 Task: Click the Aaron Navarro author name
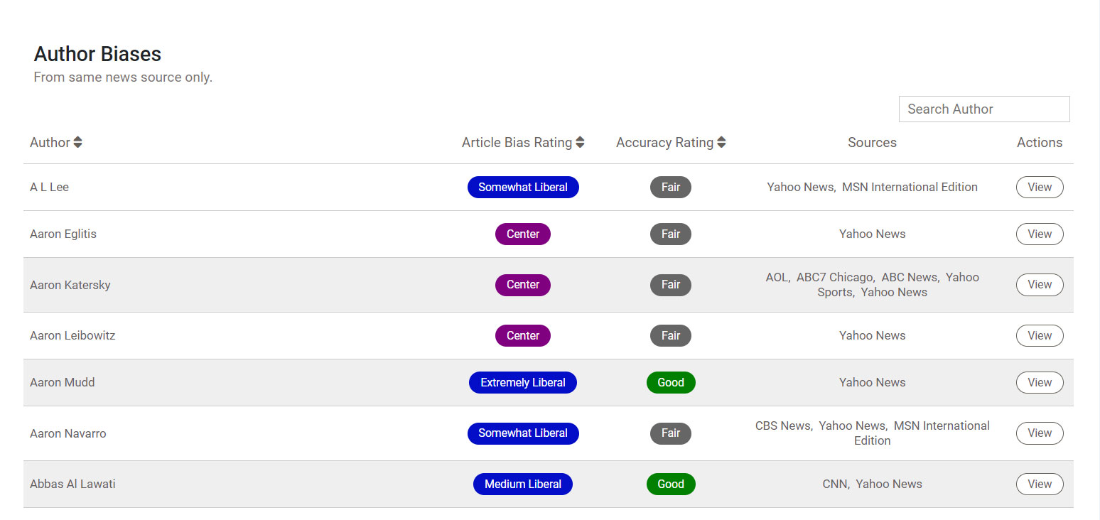[x=68, y=434]
